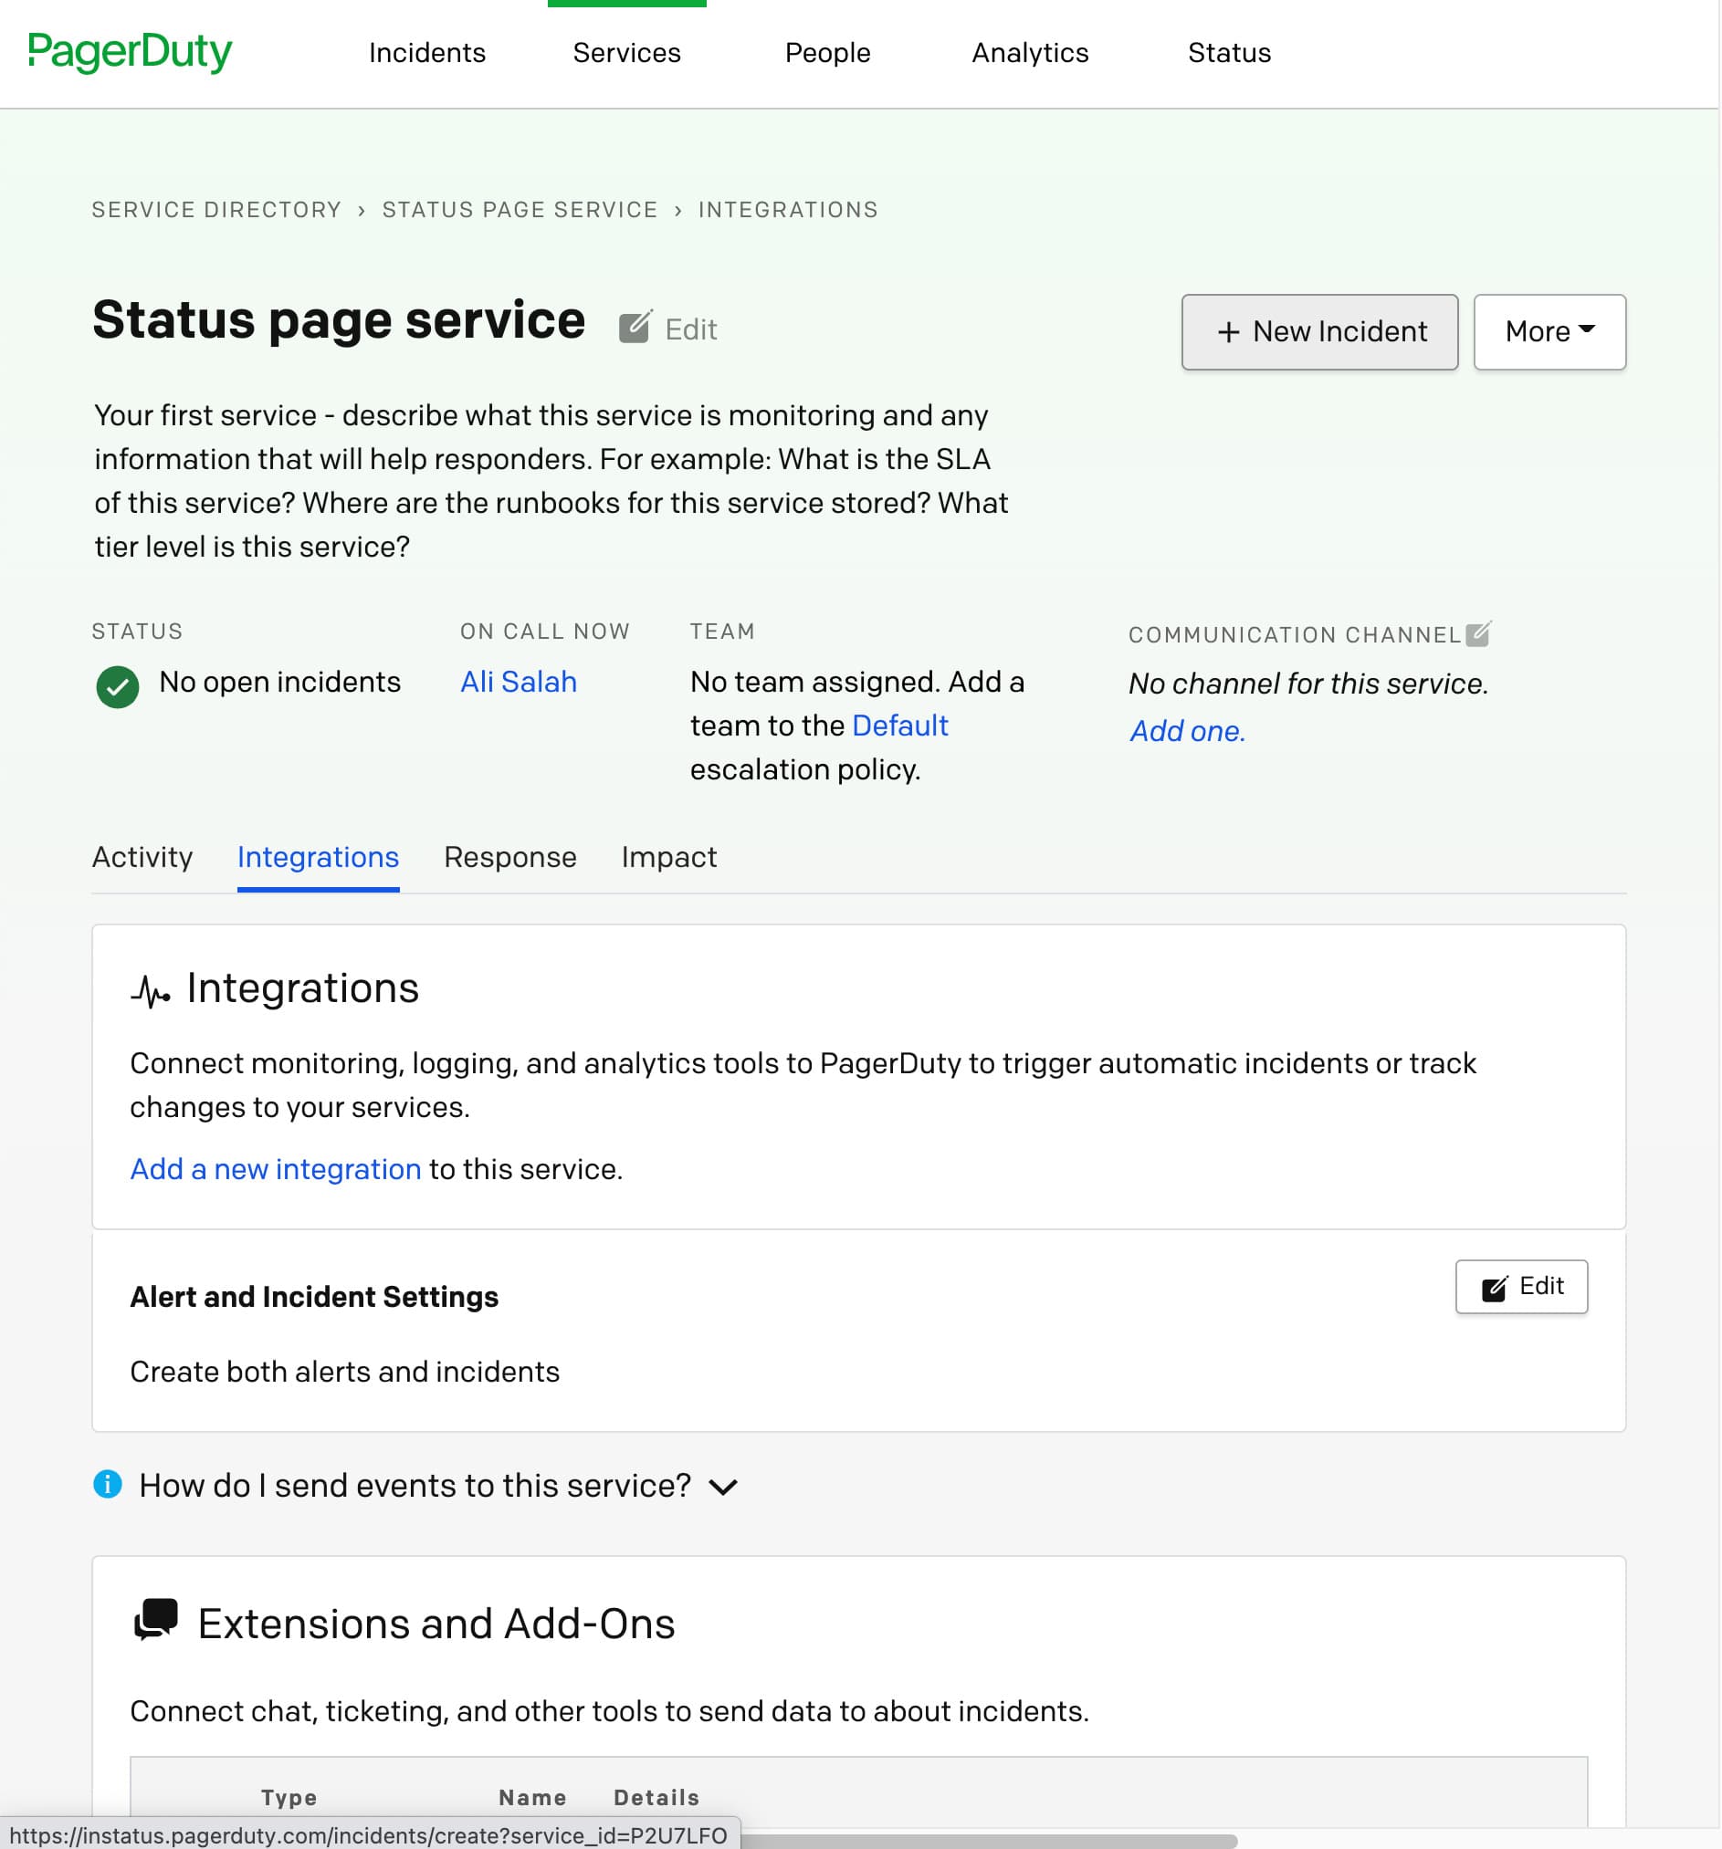Open the Default escalation policy link
The height and width of the screenshot is (1849, 1722).
pos(899,726)
